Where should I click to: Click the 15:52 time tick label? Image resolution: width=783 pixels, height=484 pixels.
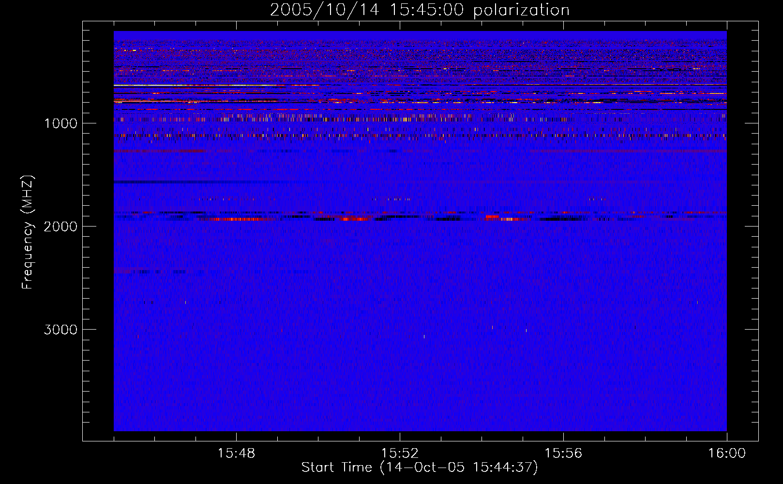[400, 454]
